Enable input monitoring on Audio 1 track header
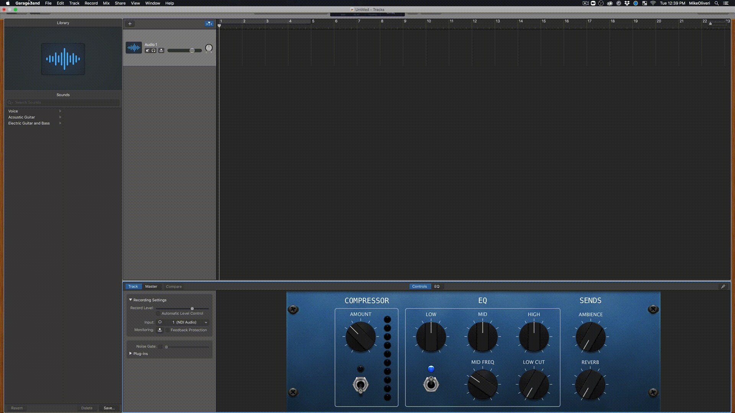This screenshot has width=735, height=413. (161, 50)
